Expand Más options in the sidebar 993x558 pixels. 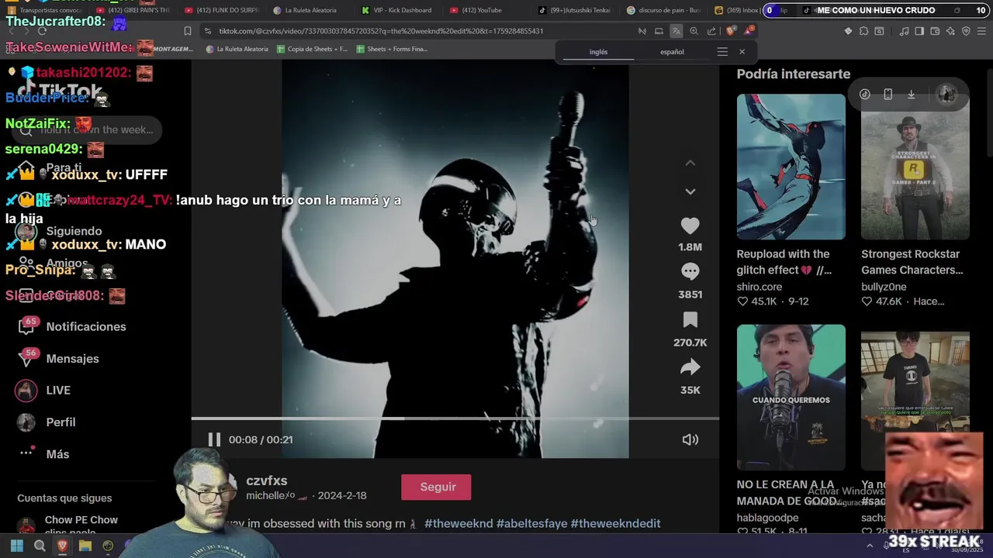click(x=43, y=454)
